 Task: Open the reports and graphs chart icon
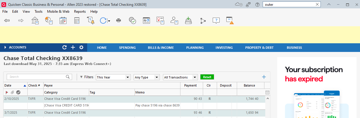click(x=146, y=20)
